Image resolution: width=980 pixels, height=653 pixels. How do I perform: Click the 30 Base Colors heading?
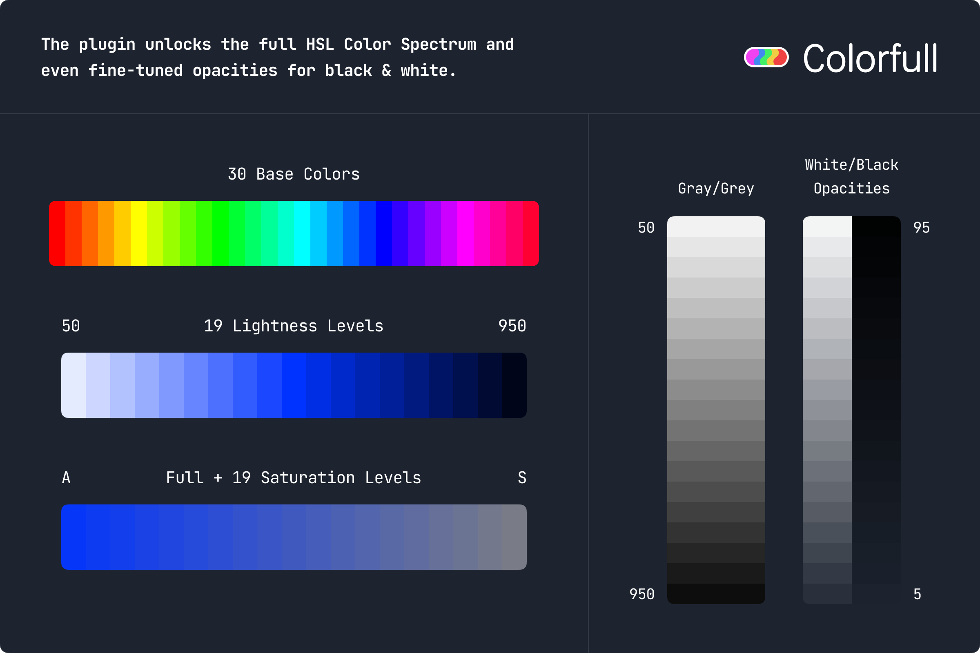[x=294, y=174]
